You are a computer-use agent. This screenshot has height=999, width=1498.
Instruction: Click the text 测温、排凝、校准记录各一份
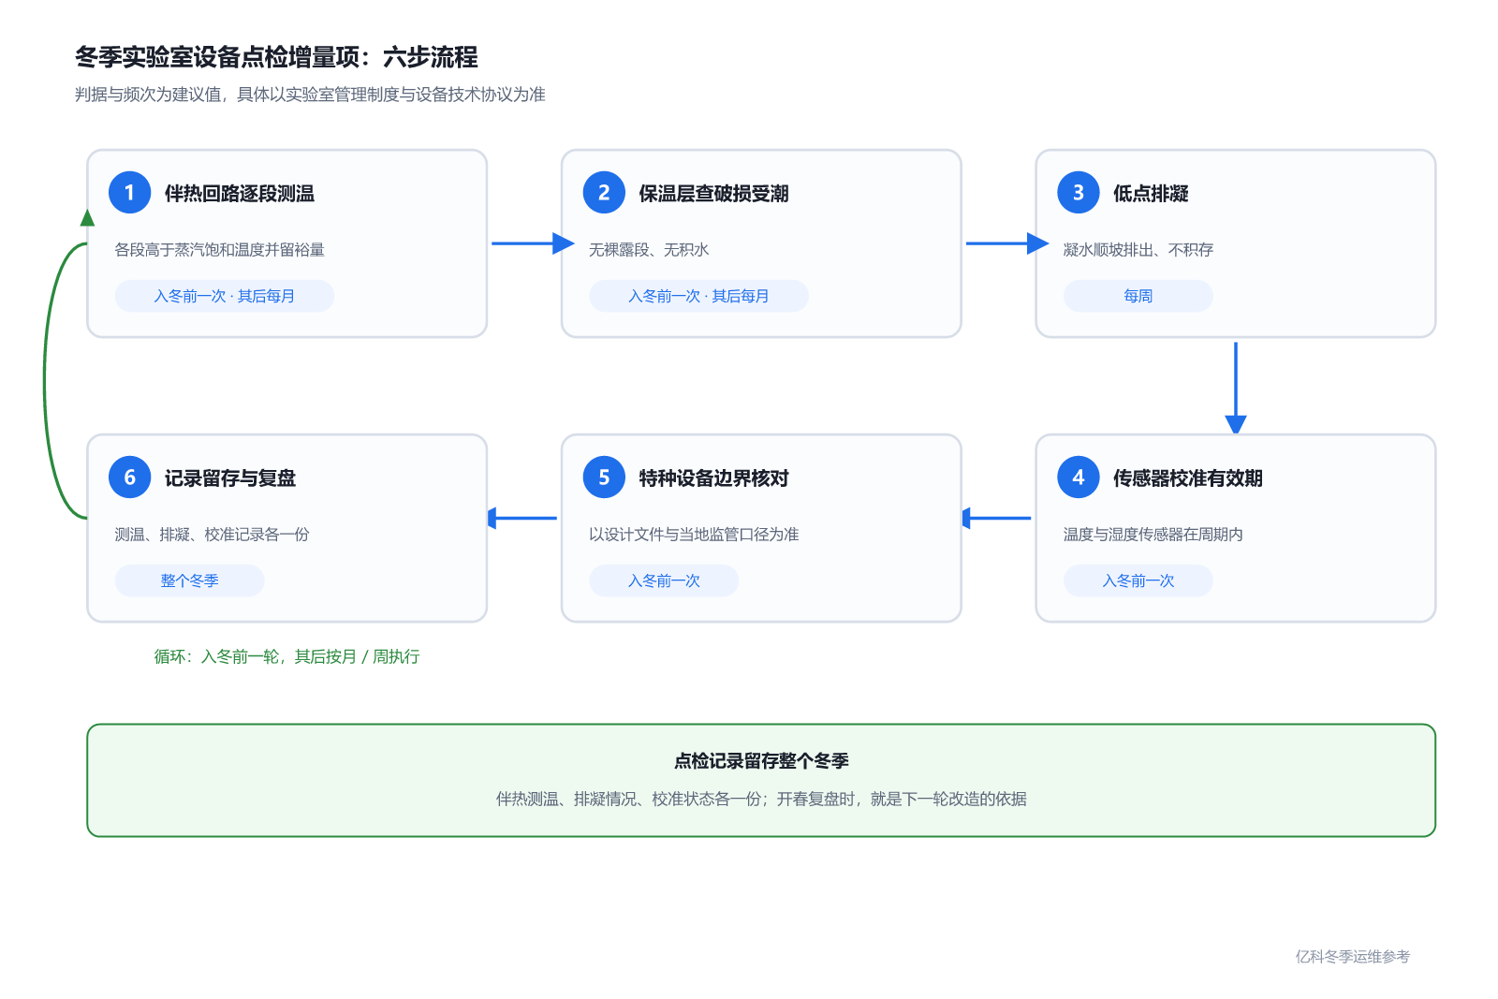[212, 535]
